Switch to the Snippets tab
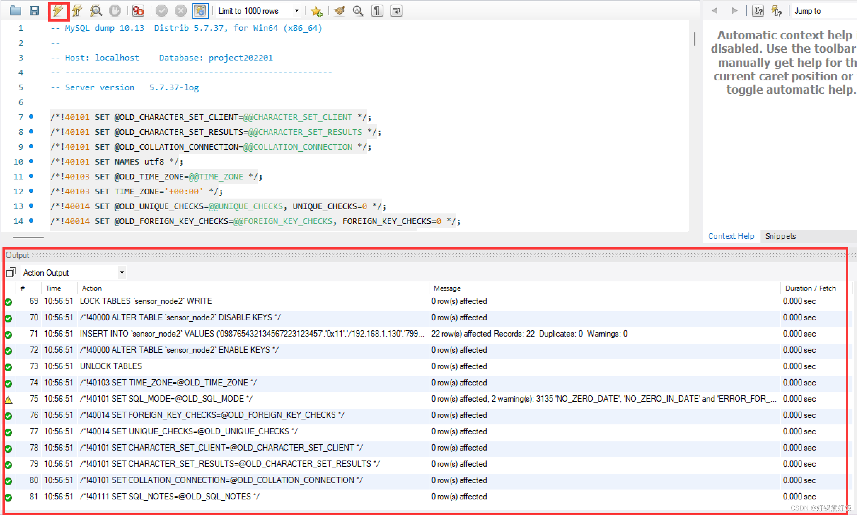 tap(780, 236)
